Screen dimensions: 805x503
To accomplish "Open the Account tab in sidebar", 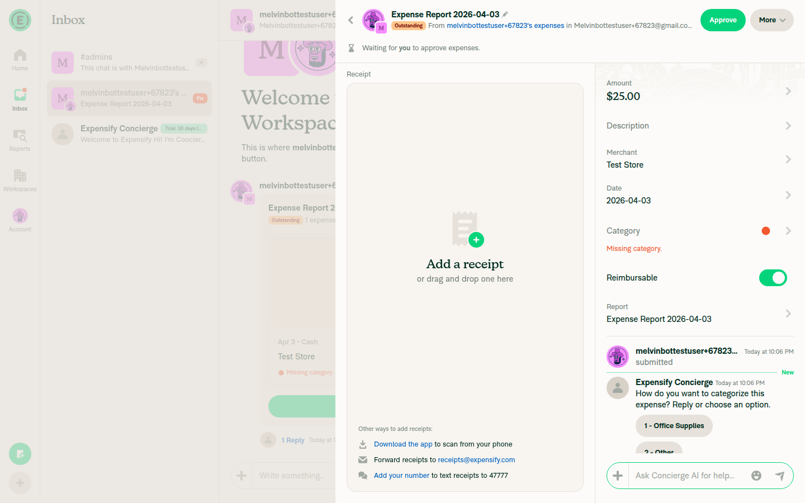I will pyautogui.click(x=20, y=220).
